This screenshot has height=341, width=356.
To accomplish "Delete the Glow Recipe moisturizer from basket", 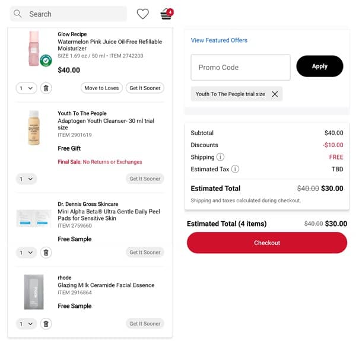I will [x=46, y=88].
